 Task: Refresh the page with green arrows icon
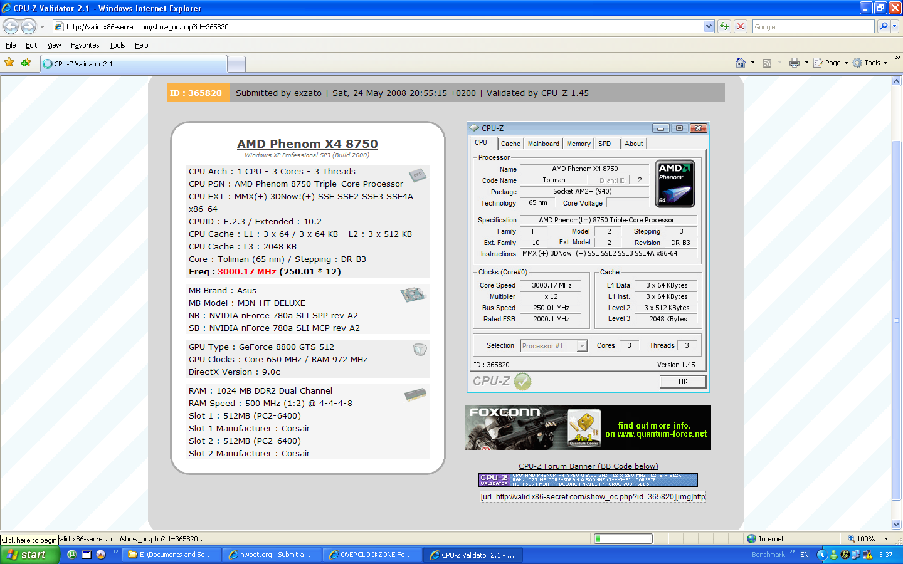tap(724, 26)
